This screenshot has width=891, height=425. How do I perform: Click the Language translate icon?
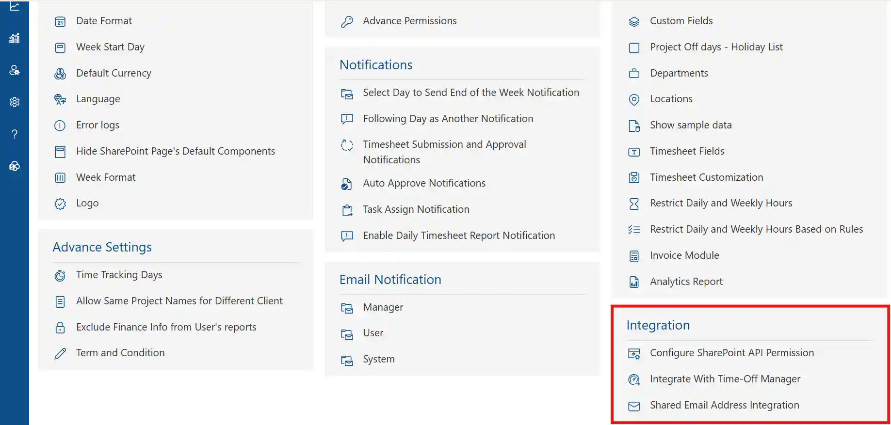click(60, 99)
